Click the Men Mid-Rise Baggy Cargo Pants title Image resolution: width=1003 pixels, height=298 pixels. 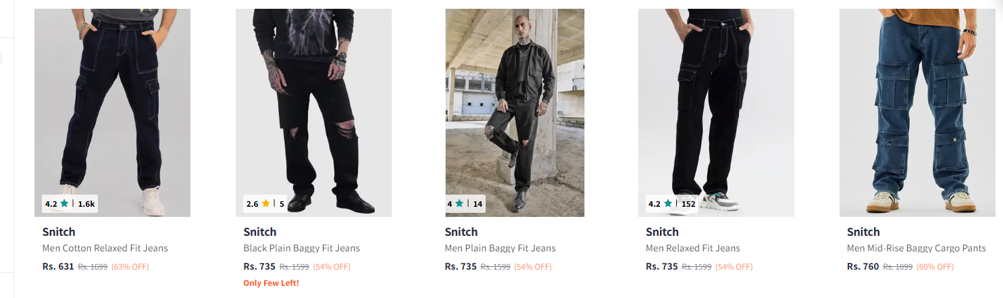917,248
